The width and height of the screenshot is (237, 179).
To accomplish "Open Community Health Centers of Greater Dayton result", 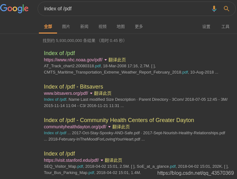I will click(119, 120).
